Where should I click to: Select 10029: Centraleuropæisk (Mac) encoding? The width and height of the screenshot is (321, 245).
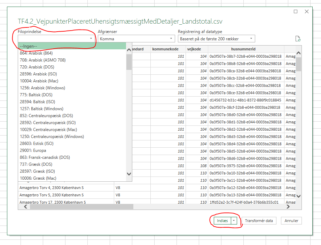[72, 130]
